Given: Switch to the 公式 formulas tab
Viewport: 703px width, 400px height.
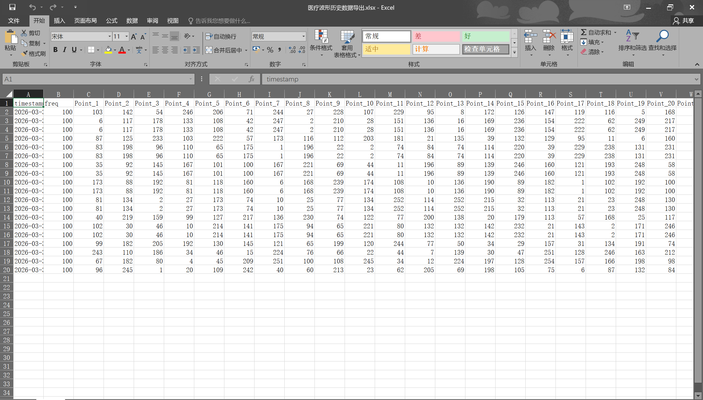Looking at the screenshot, I should click(111, 21).
